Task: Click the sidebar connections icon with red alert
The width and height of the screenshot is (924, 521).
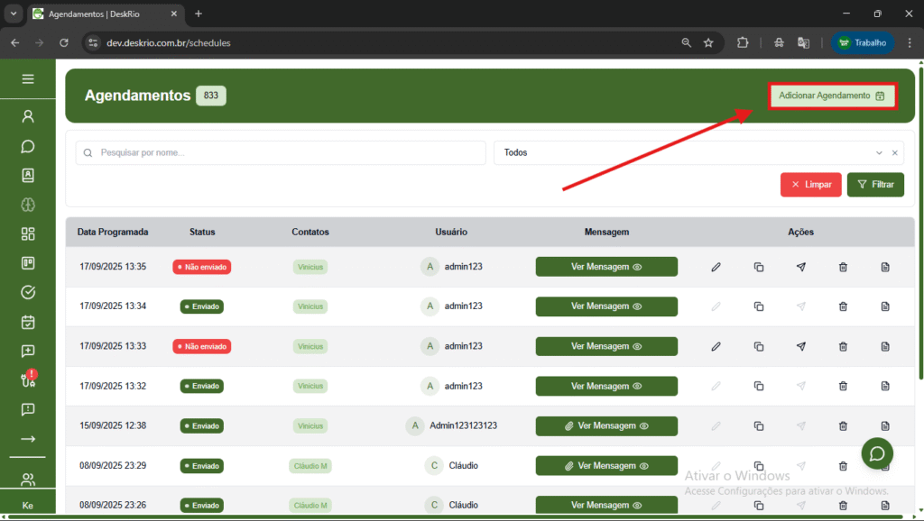Action: [x=28, y=379]
